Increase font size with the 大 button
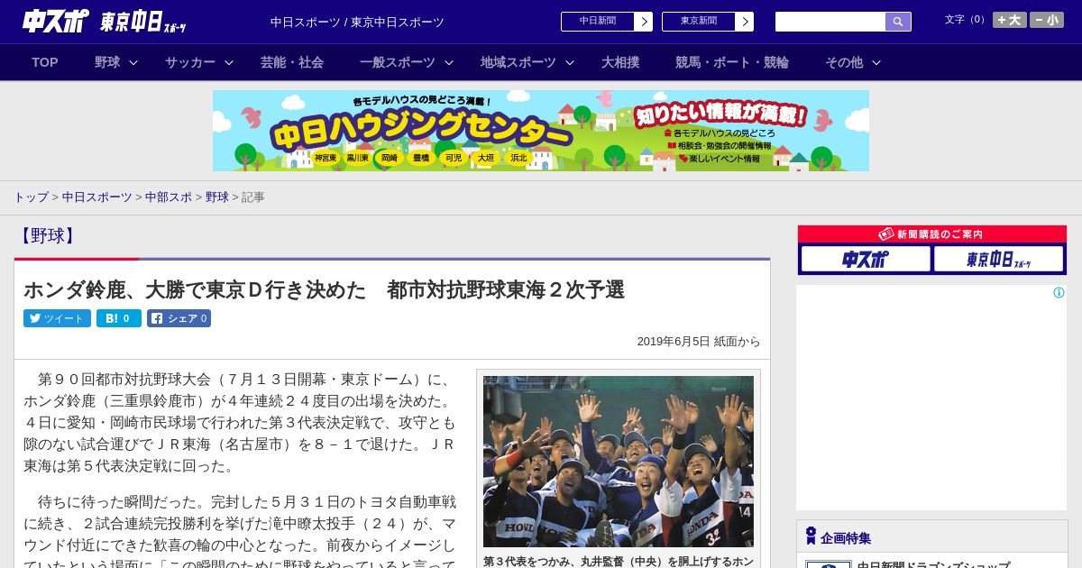Viewport: 1082px width, 568px height. coord(1010,20)
